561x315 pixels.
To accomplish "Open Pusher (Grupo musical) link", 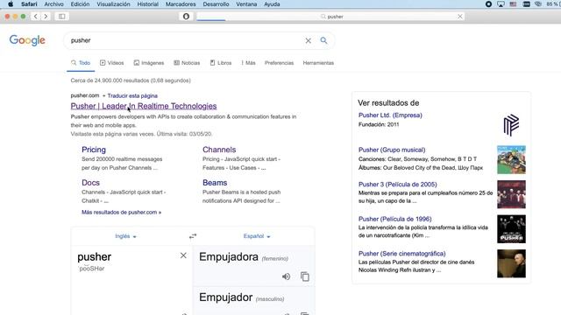I will point(392,150).
